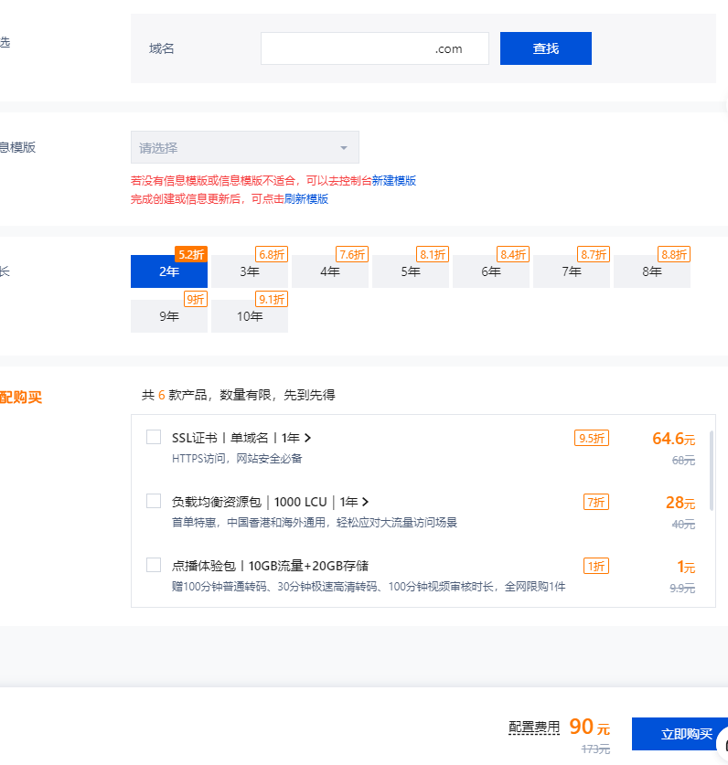
Task: Click the 立即购买 buy now button
Action: point(680,734)
